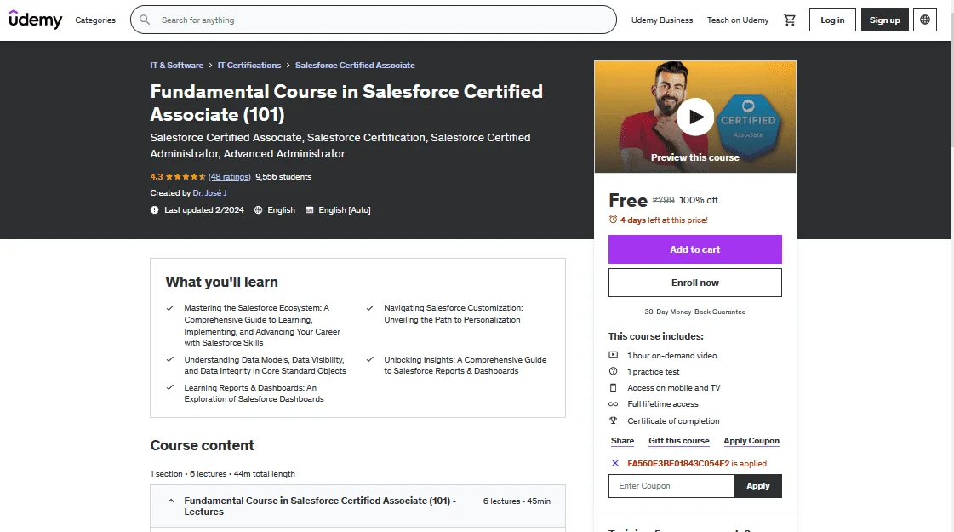Click '30-Day Money-Back Guarantee' text
The width and height of the screenshot is (954, 532).
coord(694,312)
